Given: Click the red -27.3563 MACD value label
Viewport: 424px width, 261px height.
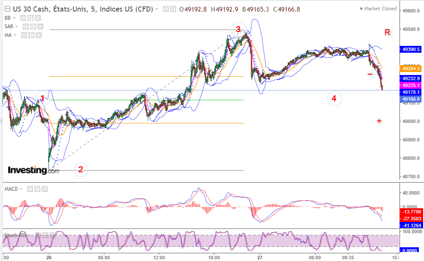Looking at the screenshot, I should click(x=411, y=219).
